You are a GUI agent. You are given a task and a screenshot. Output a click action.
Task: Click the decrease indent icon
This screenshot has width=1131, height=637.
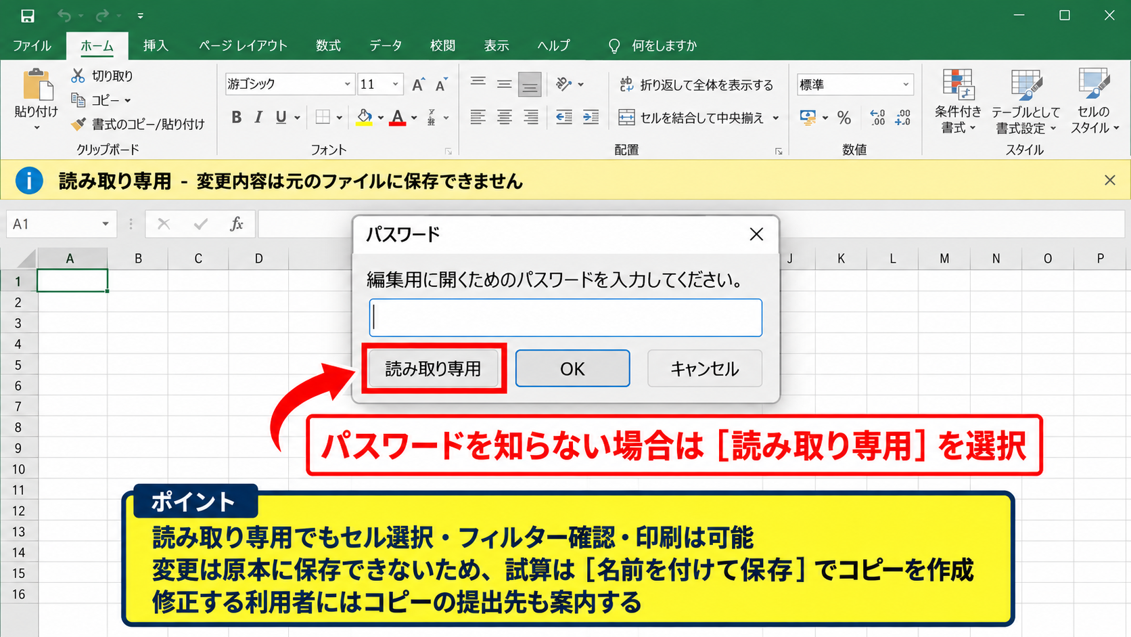coord(563,117)
